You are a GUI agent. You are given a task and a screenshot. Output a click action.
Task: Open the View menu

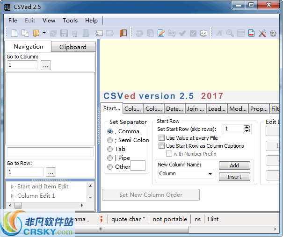pos(49,21)
